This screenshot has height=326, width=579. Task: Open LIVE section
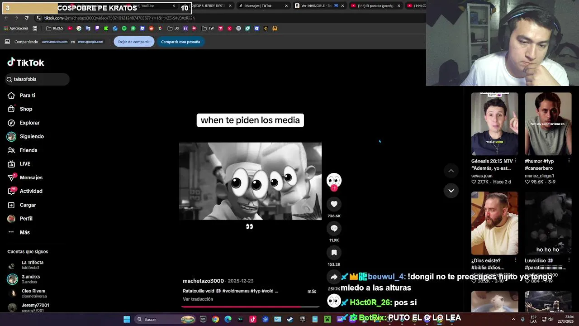(19, 164)
